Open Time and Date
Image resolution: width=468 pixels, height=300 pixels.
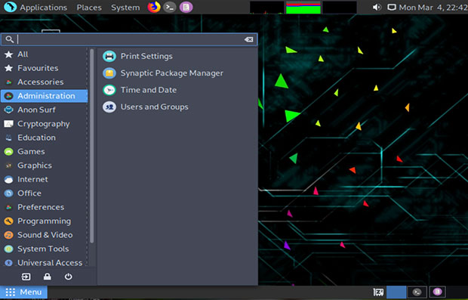point(177,90)
